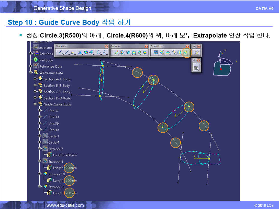Select the Line tool in Wireframe toolbar
Image resolution: width=279 pixels, height=209 pixels.
coord(67,53)
